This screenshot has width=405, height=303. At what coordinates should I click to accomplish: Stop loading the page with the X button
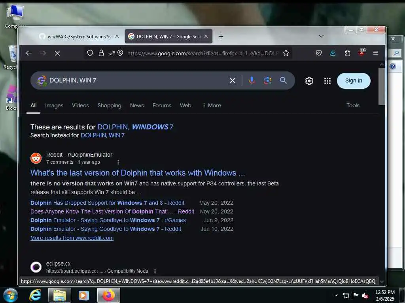click(x=57, y=53)
